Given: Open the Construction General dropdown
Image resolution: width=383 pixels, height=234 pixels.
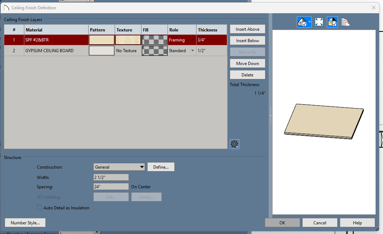Looking at the screenshot, I should click(119, 167).
